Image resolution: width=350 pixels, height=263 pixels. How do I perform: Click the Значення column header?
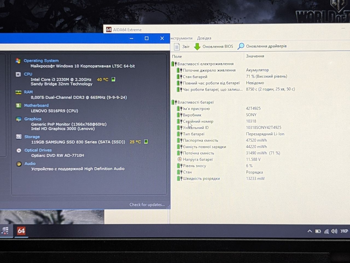tap(255, 56)
